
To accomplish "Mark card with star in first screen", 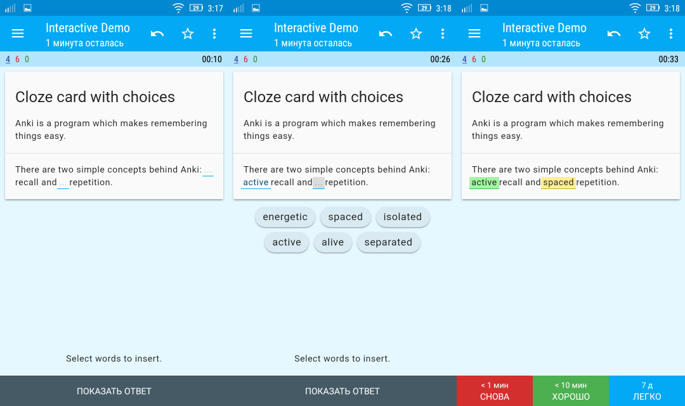I will click(188, 34).
